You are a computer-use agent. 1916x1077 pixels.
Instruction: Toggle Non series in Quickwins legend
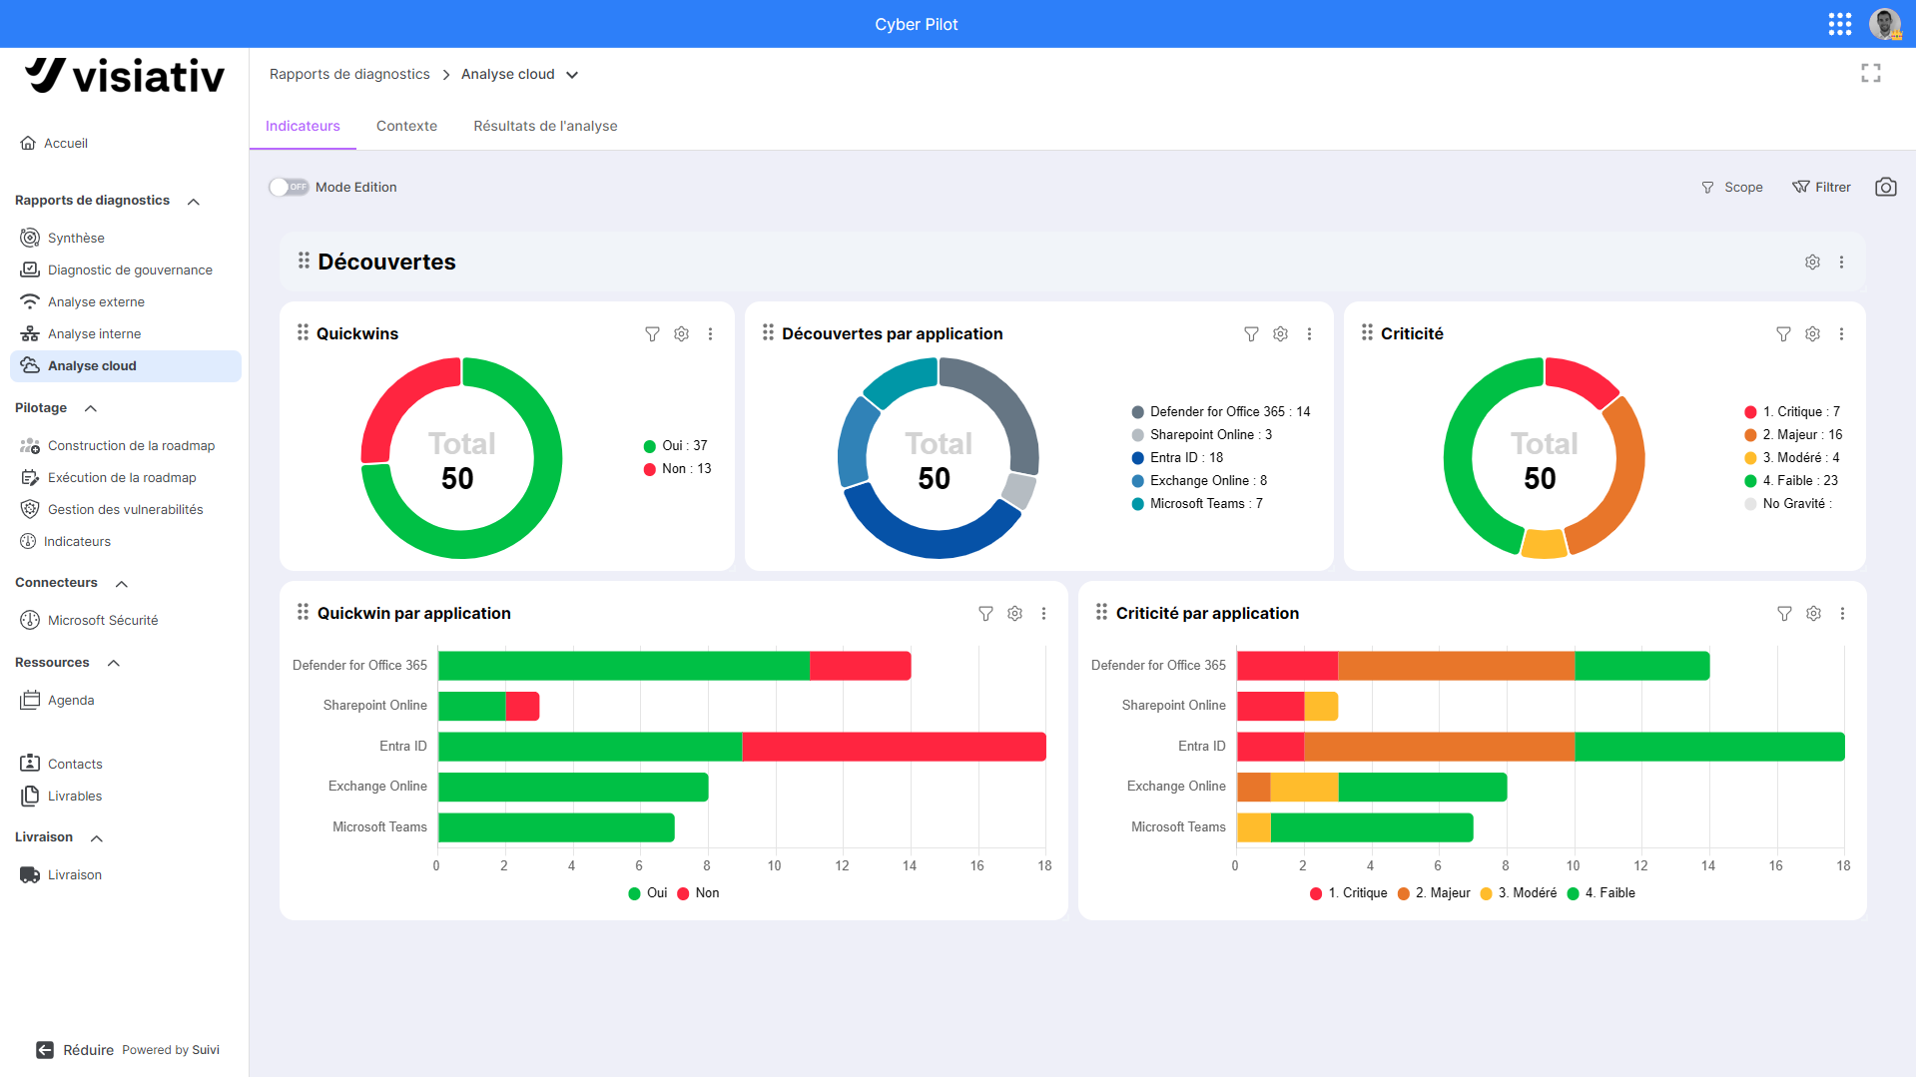(x=677, y=469)
